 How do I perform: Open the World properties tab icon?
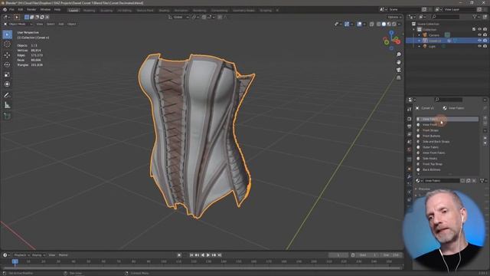410,149
